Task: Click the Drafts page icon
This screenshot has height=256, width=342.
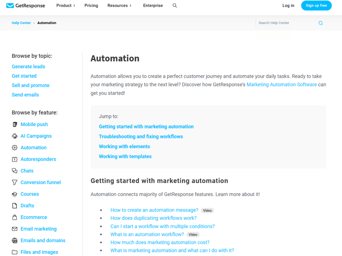Action: [15, 206]
